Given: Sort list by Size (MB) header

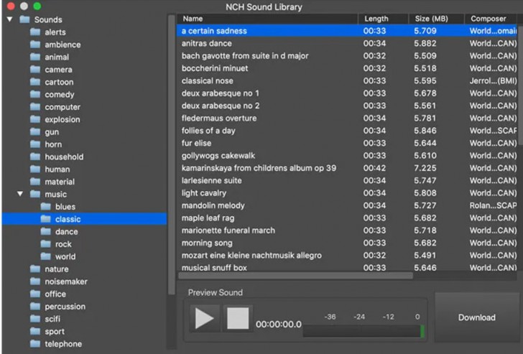Looking at the screenshot, I should [437, 19].
